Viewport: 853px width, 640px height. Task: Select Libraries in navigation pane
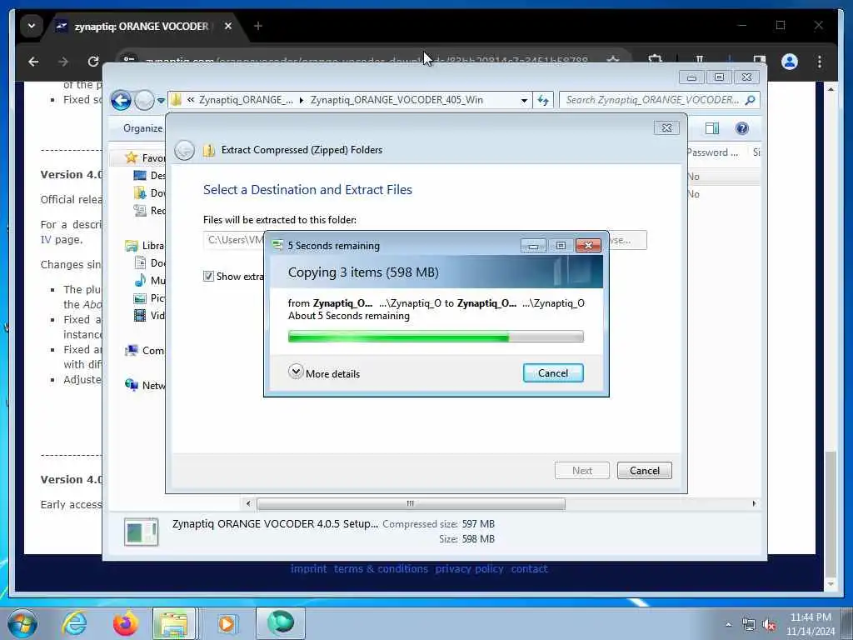click(146, 246)
